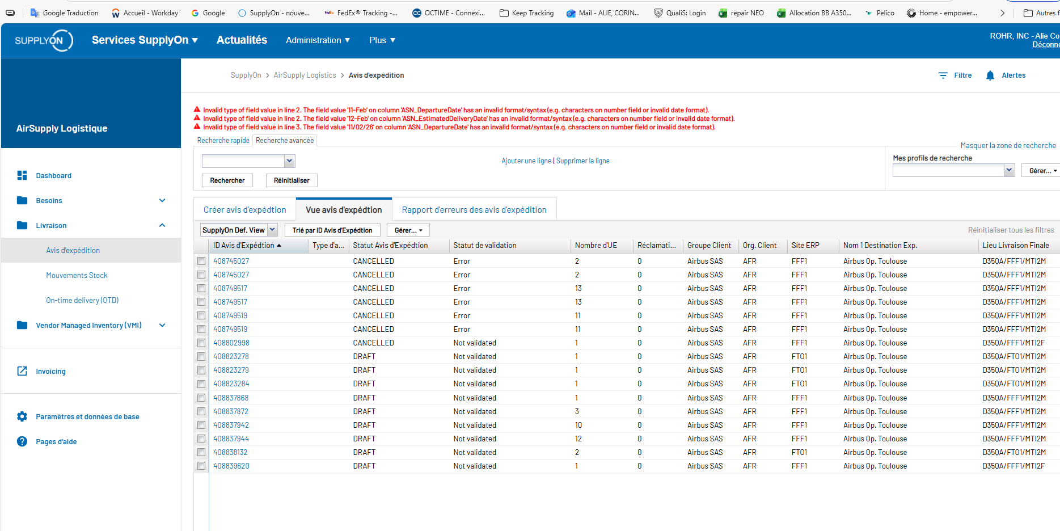1060x531 pixels.
Task: Select the checkbox for row 408823278
Action: 201,356
